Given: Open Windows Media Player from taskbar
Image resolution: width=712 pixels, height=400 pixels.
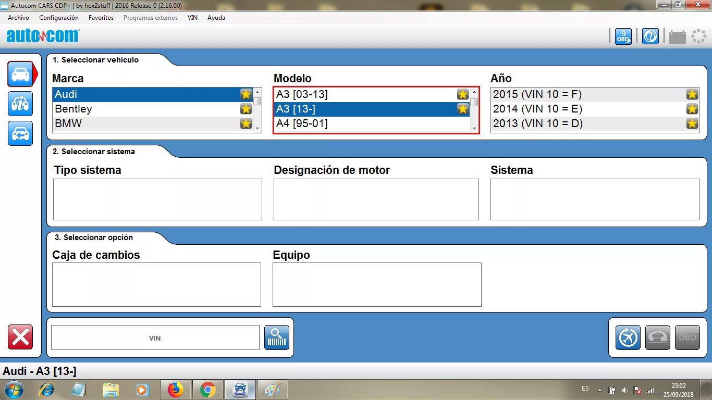Looking at the screenshot, I should click(x=142, y=390).
